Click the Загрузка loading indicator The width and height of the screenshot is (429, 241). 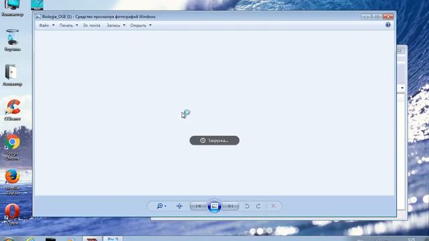pyautogui.click(x=214, y=141)
